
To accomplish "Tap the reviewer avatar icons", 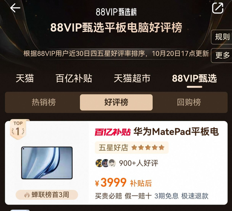I will pos(106,163).
